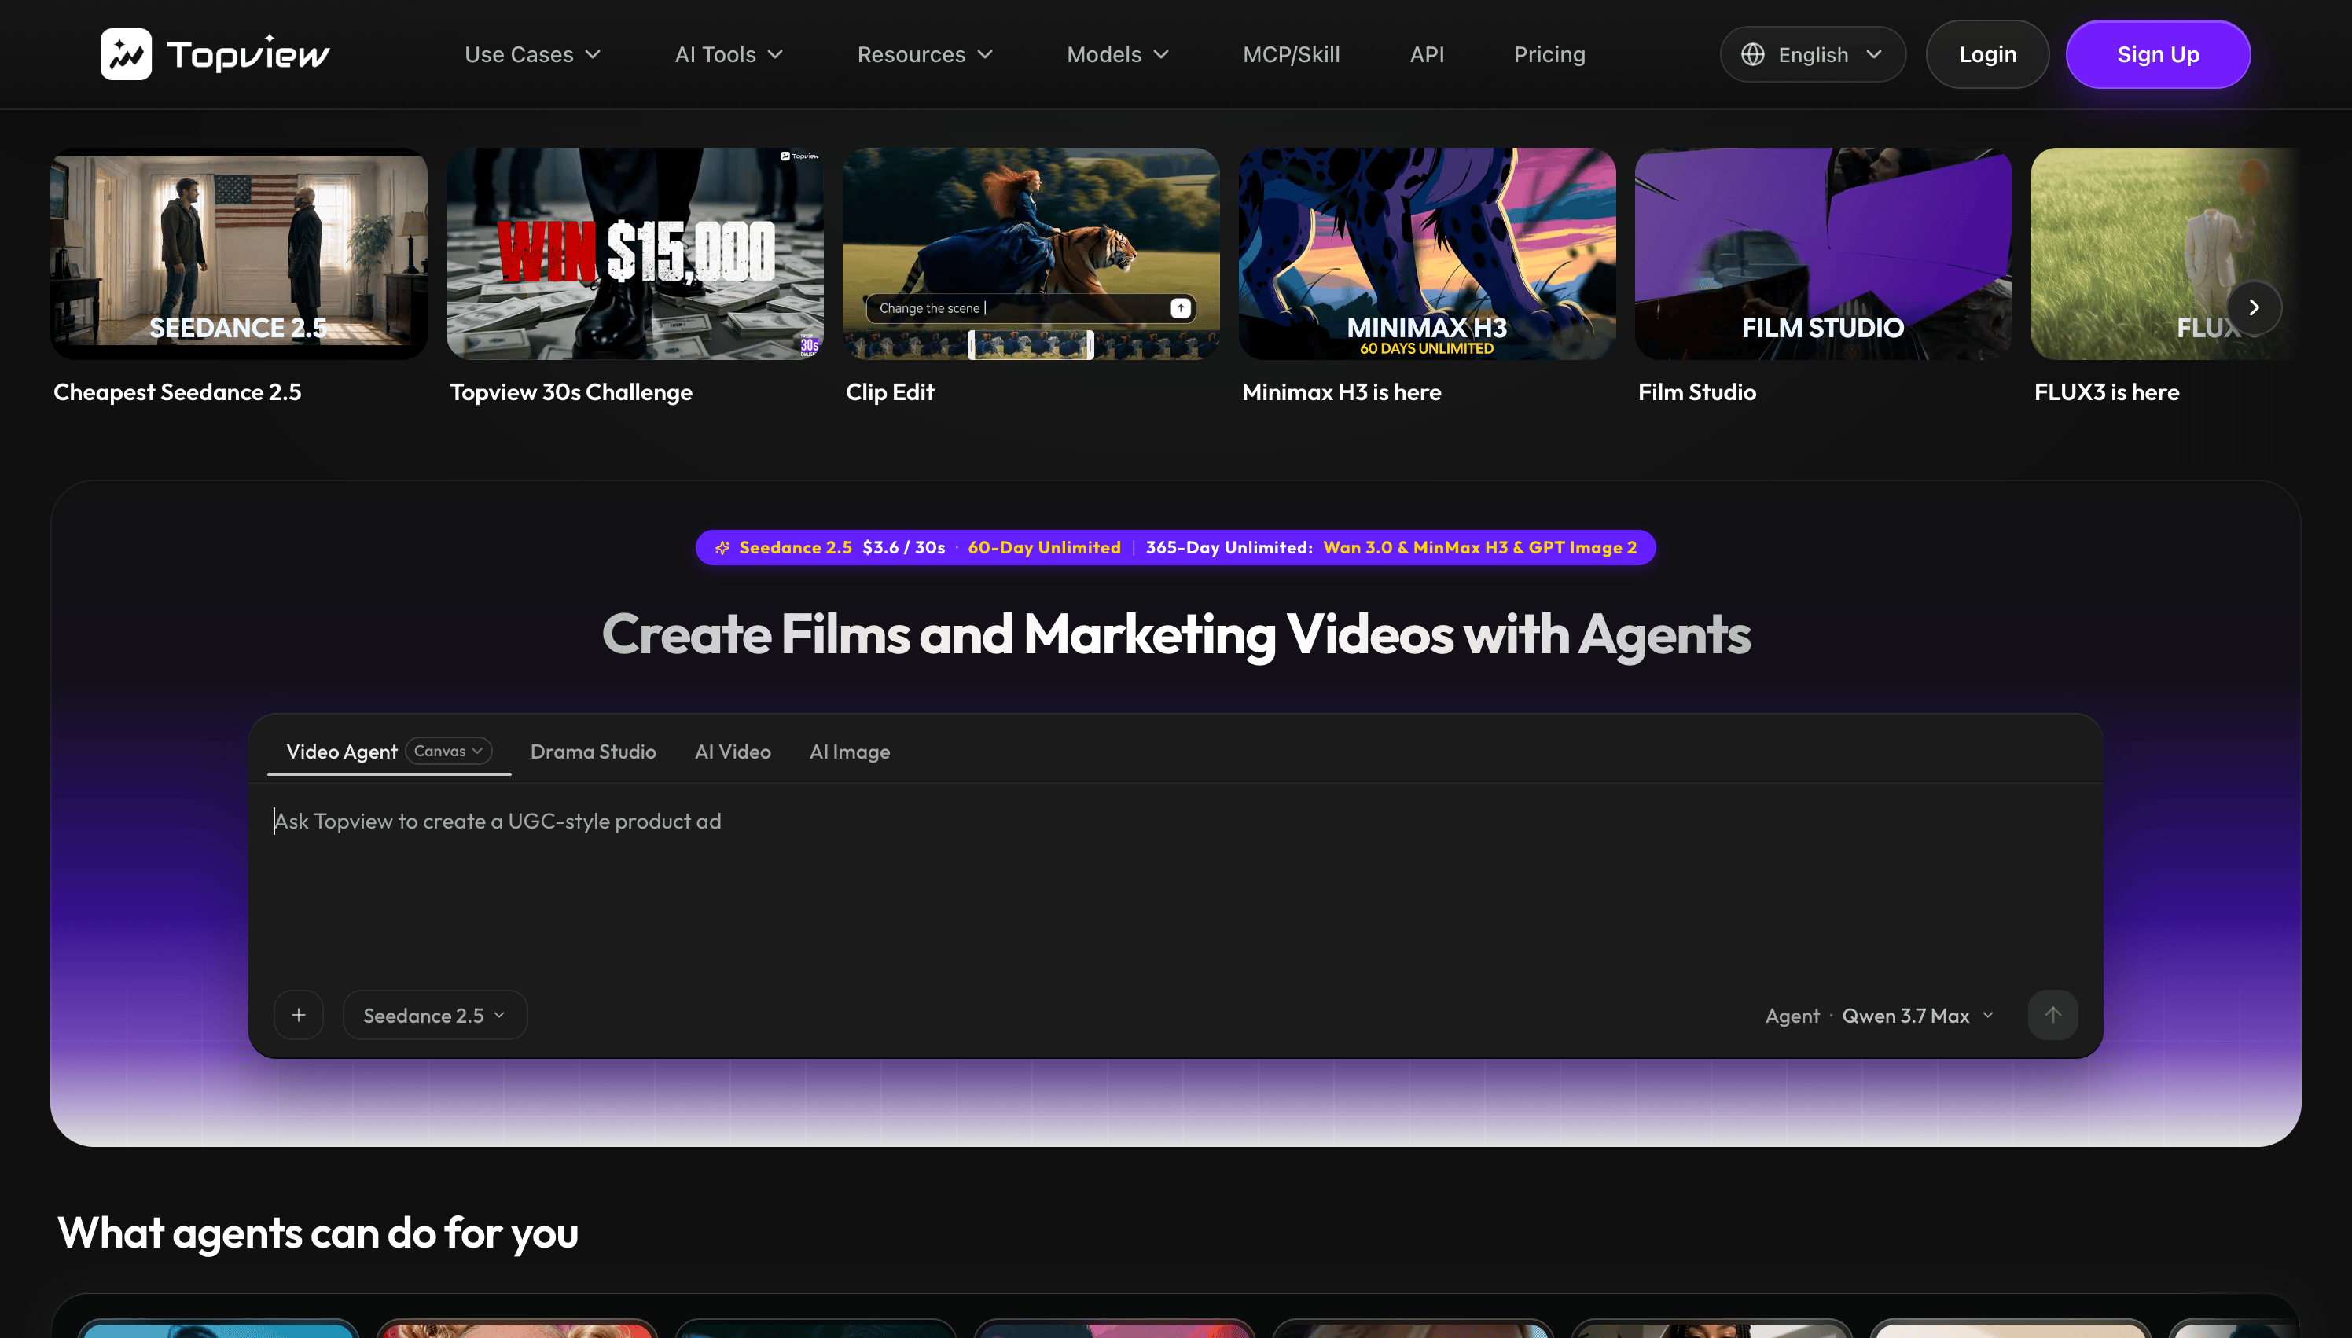Click the Clip Edit tiger thumbnail
Image resolution: width=2352 pixels, height=1338 pixels.
pos(1031,254)
